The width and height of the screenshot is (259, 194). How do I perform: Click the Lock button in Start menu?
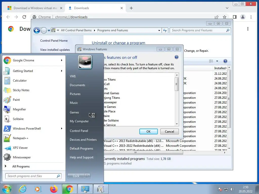[x=76, y=176]
